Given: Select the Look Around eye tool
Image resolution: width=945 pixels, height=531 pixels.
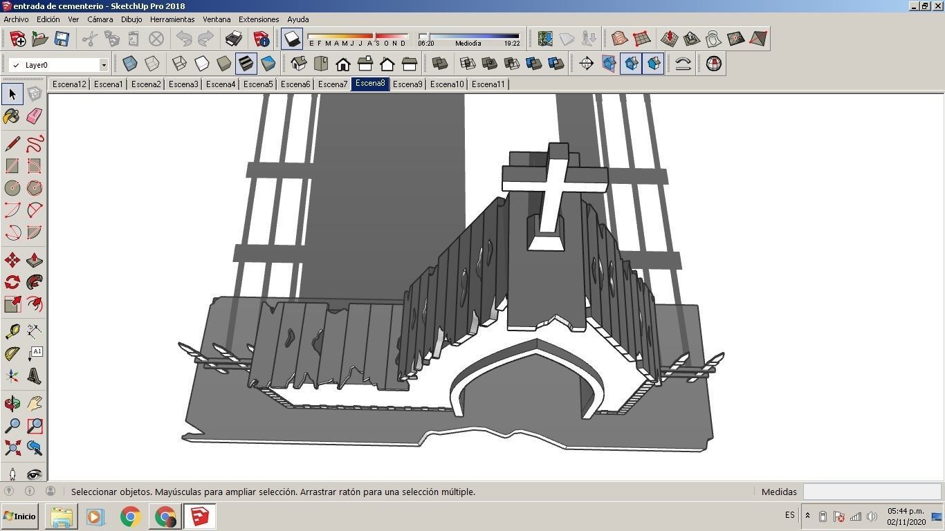Looking at the screenshot, I should pyautogui.click(x=35, y=474).
